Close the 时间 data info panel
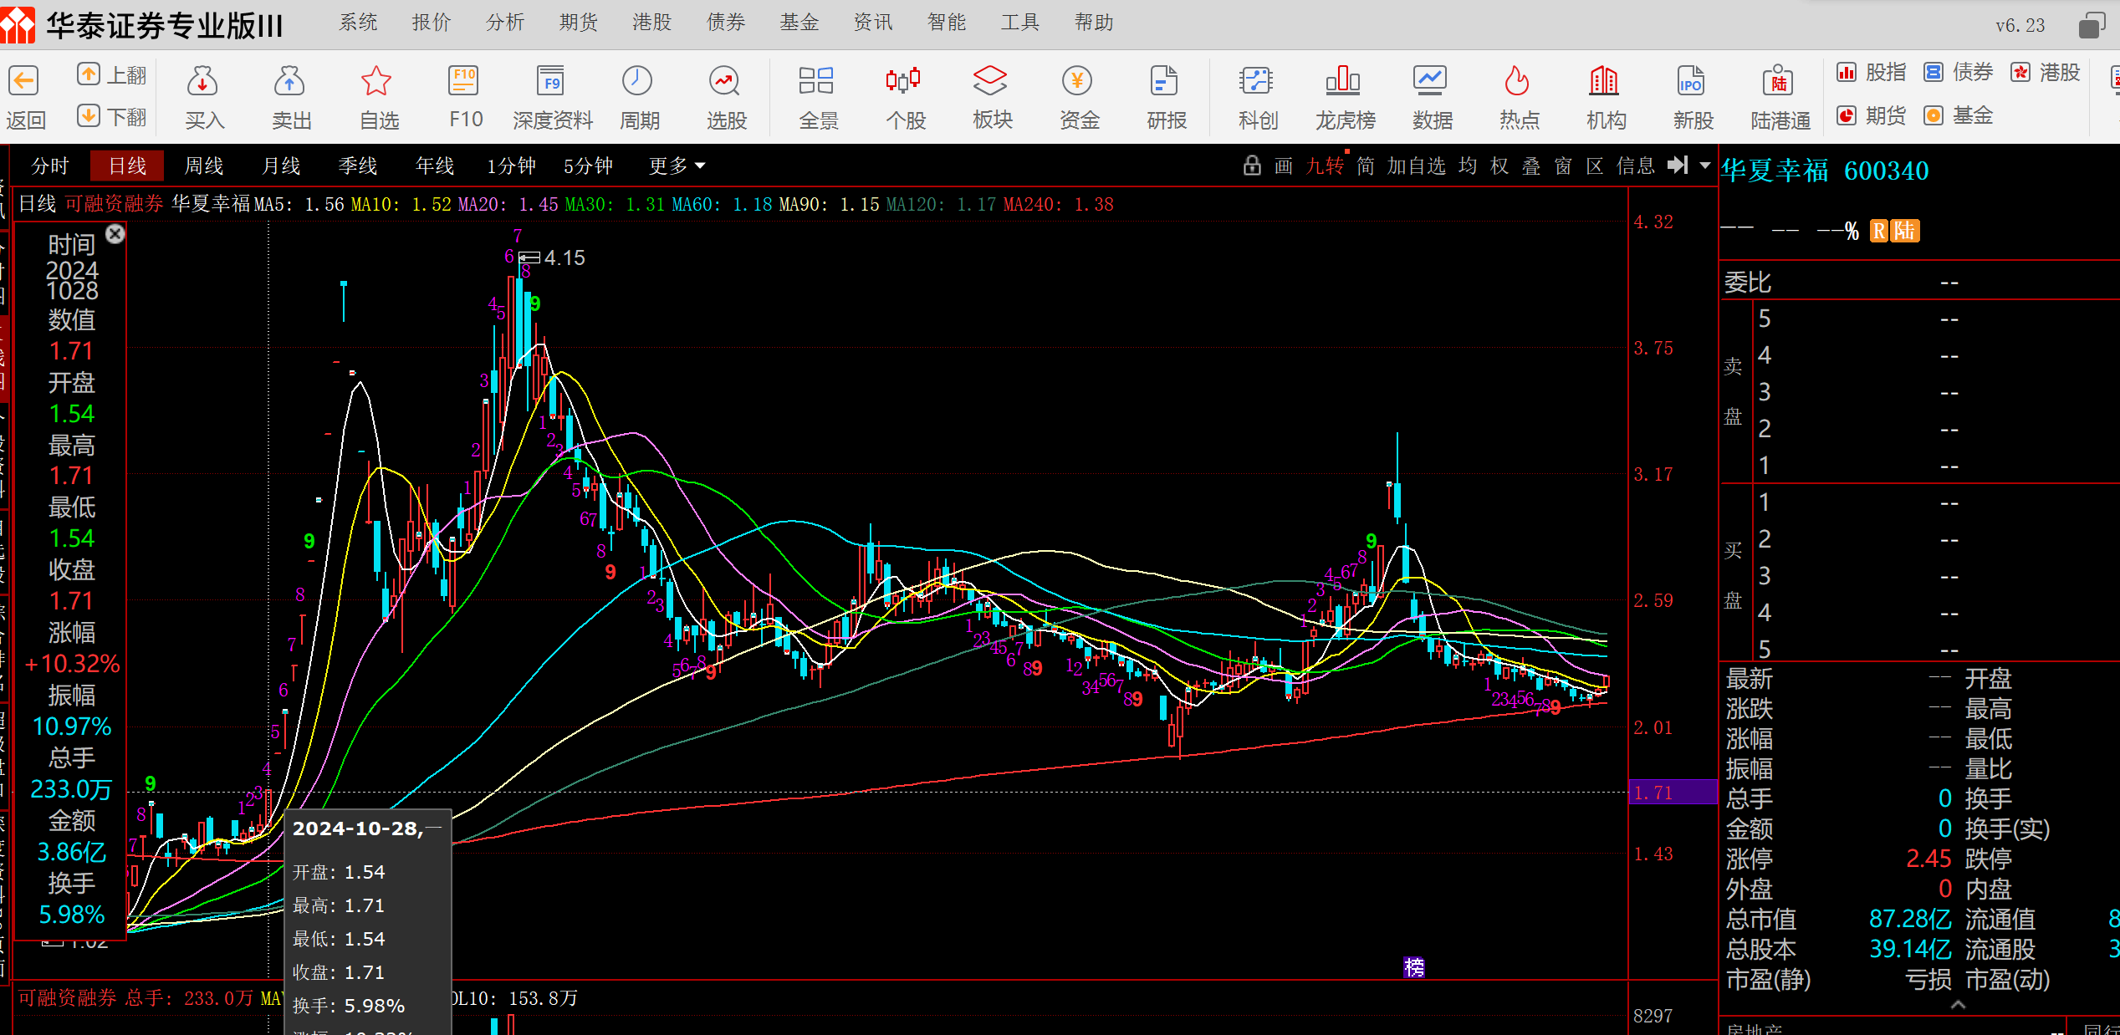The image size is (2120, 1035). (115, 234)
